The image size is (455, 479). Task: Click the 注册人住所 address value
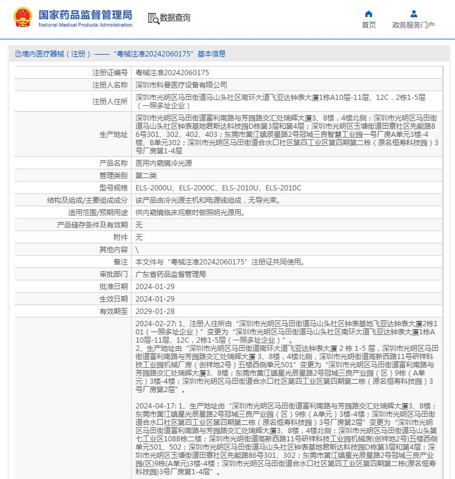point(280,102)
